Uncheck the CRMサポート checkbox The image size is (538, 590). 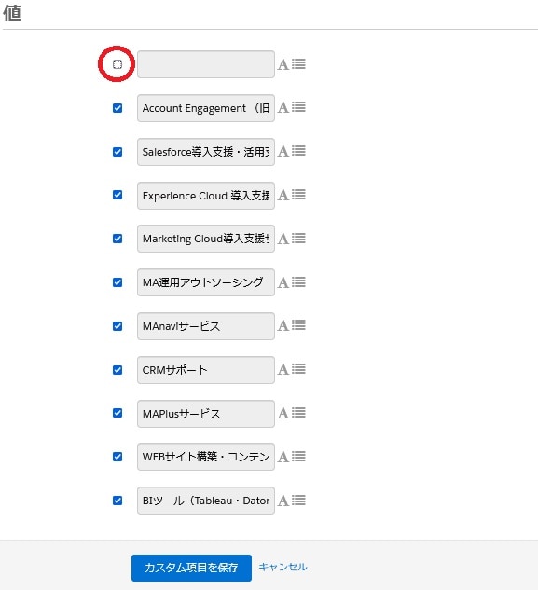pyautogui.click(x=117, y=370)
